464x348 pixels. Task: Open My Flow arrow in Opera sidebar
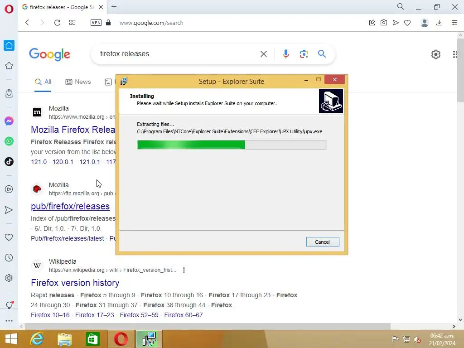point(9,210)
